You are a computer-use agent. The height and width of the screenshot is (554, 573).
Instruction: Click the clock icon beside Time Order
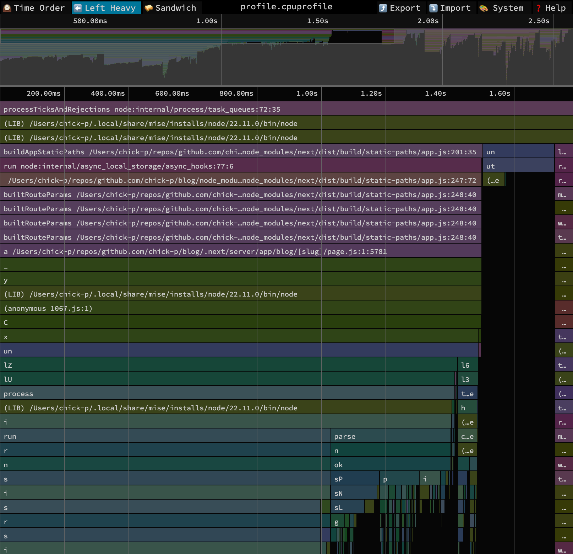(7, 8)
